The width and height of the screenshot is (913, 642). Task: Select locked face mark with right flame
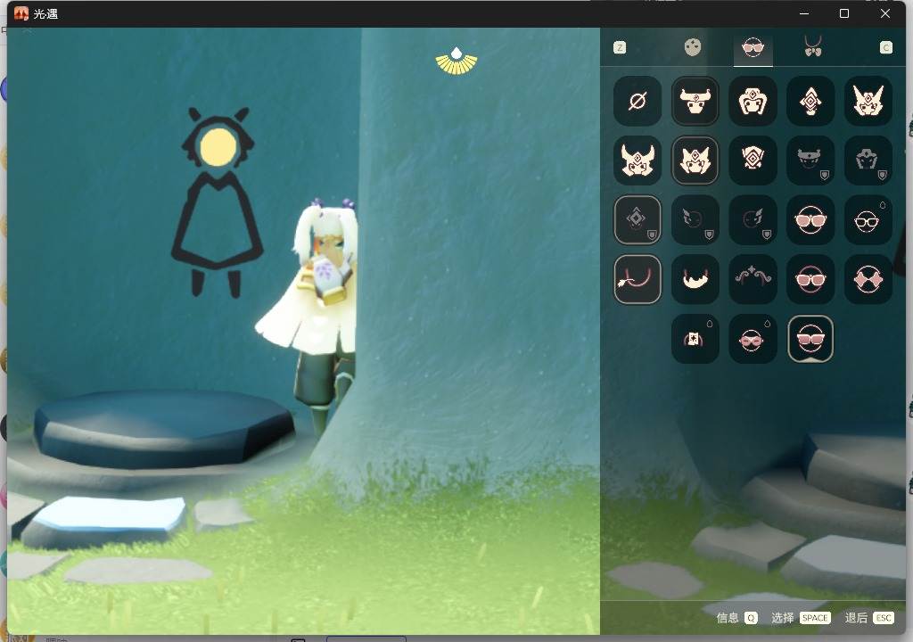pos(753,219)
